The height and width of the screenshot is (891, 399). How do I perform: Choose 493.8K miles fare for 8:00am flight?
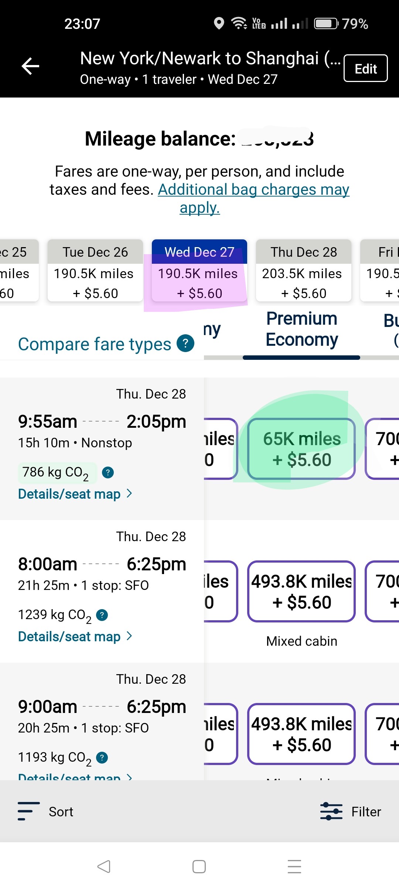[301, 592]
